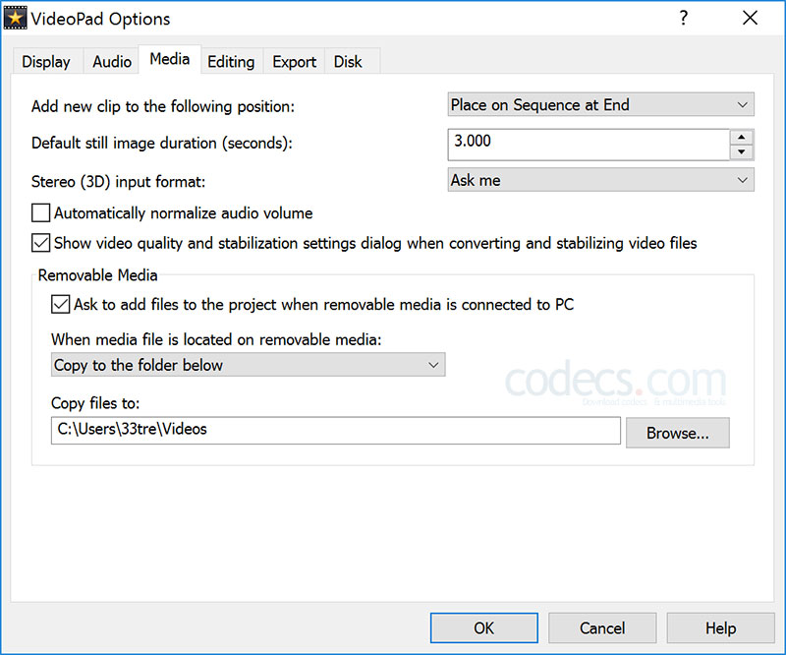Expand the Stereo 3D input format dropdown
786x655 pixels.
tap(600, 180)
